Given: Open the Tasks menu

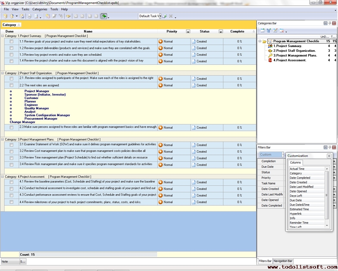Looking at the screenshot, I should coord(25,9).
